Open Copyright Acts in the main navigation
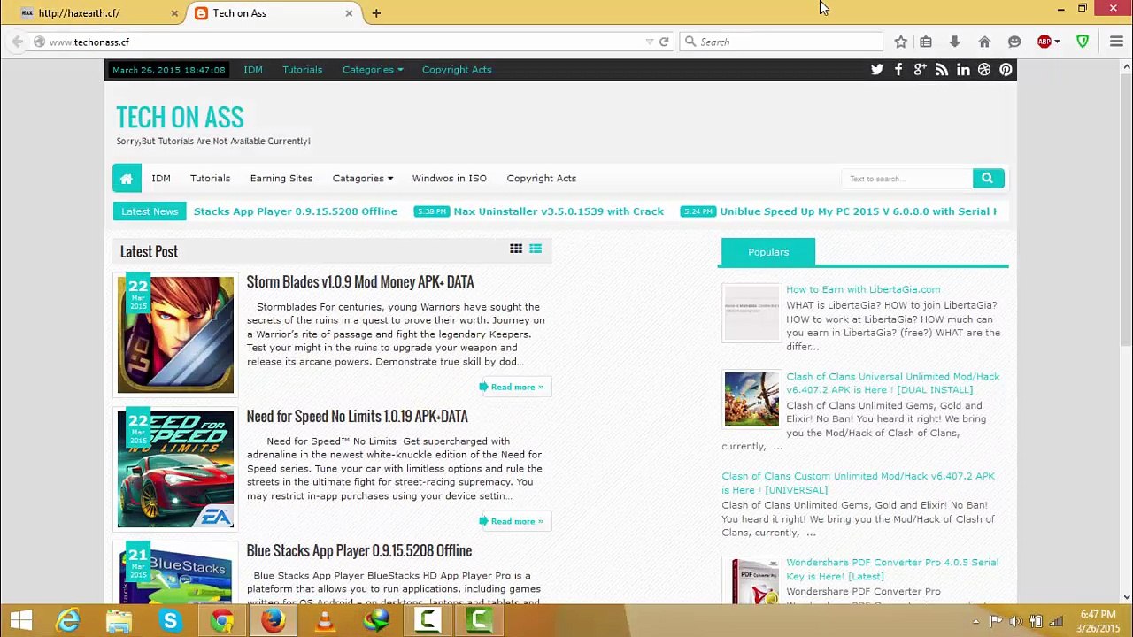 542,179
